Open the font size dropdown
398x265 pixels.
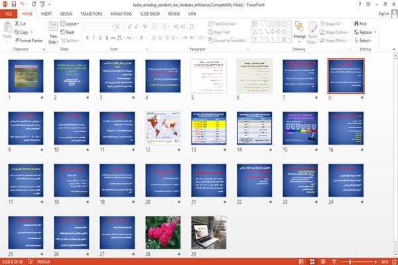point(124,27)
